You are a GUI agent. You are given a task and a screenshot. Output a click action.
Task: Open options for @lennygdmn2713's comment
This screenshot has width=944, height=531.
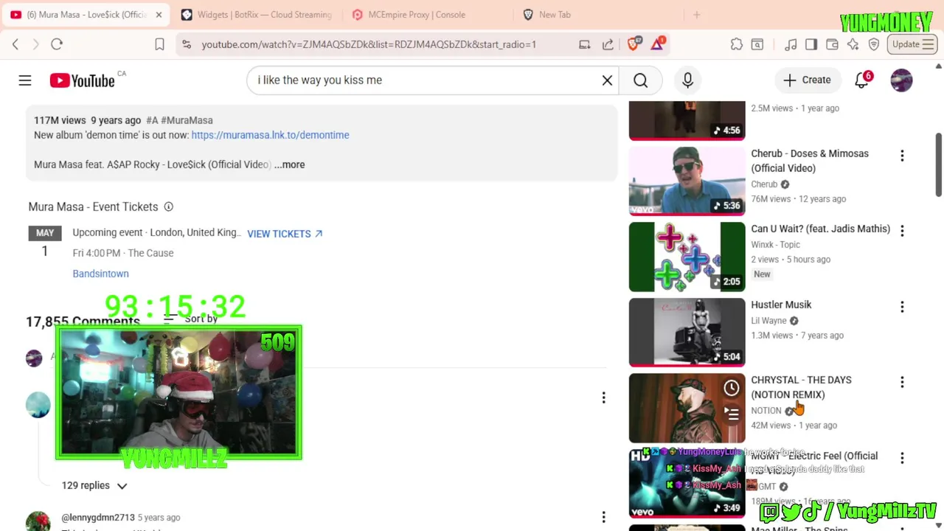click(603, 518)
